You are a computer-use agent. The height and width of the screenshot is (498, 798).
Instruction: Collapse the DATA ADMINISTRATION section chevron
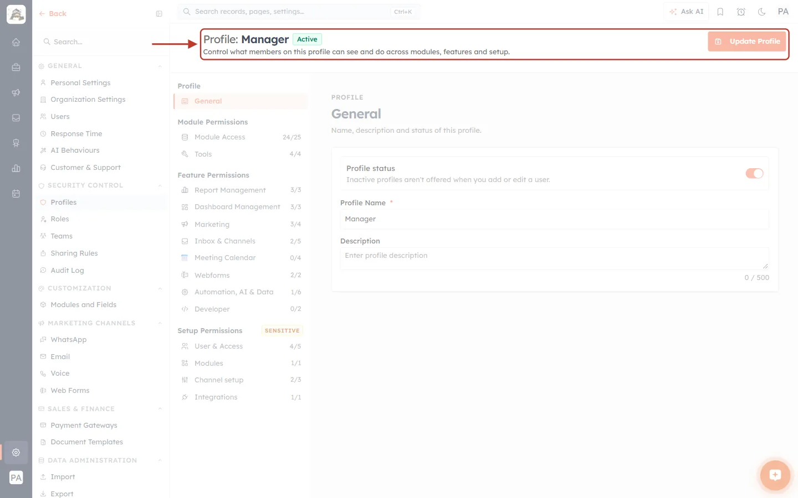tap(160, 461)
